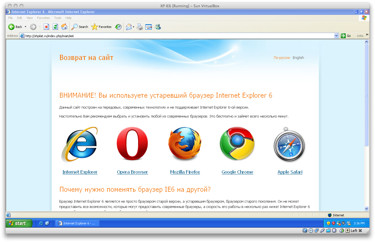
Task: Open the History clock icon
Action: pyautogui.click(x=118, y=27)
